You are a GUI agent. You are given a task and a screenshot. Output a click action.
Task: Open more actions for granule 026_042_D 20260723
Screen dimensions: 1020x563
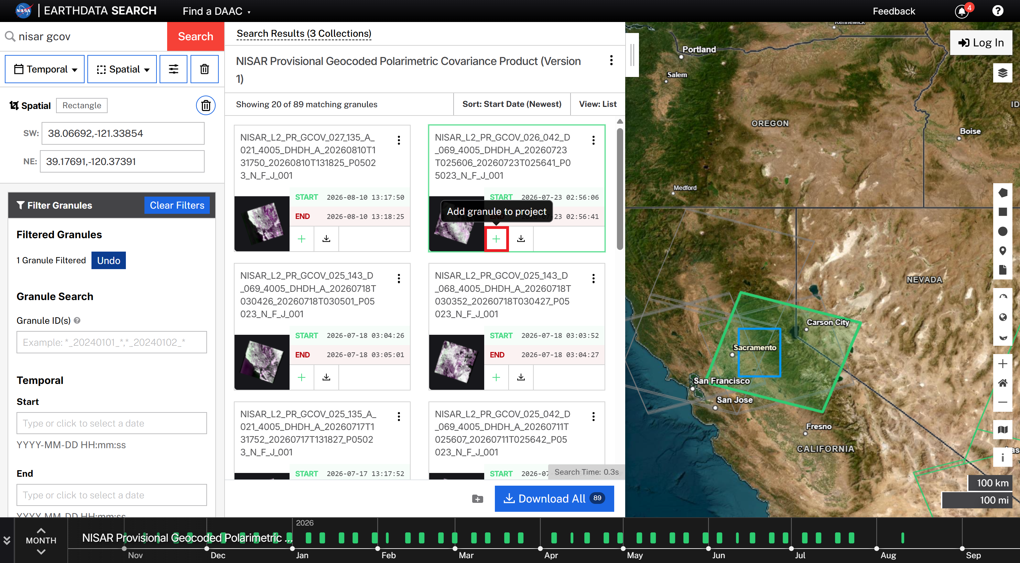pos(593,140)
